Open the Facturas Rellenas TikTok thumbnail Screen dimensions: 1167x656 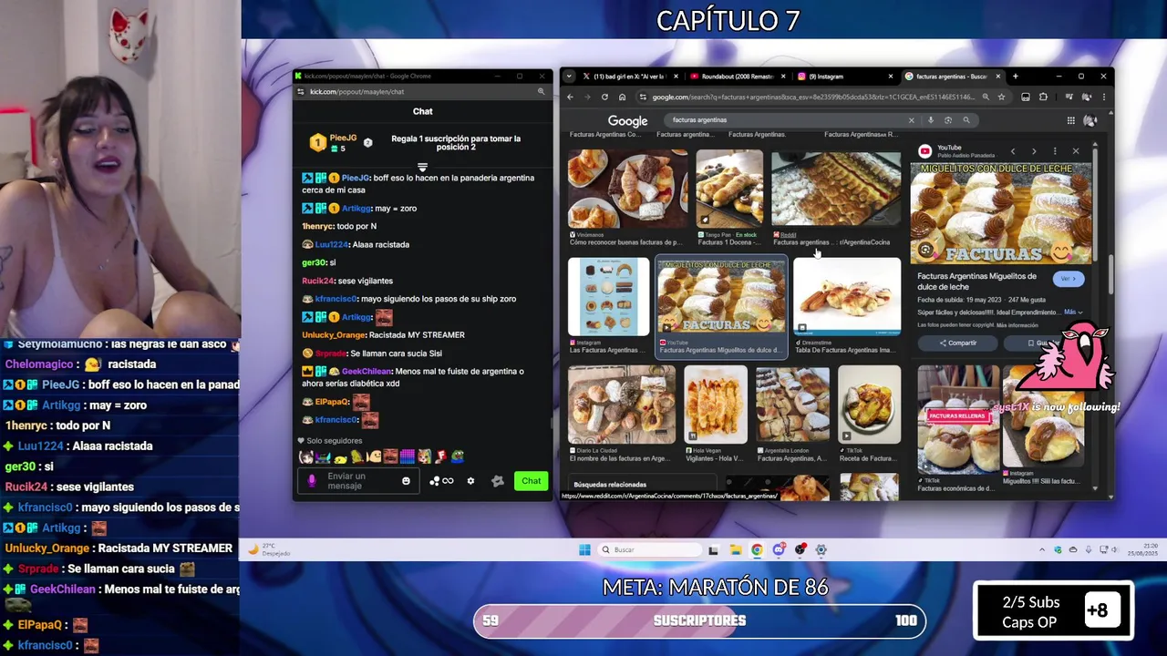[x=958, y=420]
